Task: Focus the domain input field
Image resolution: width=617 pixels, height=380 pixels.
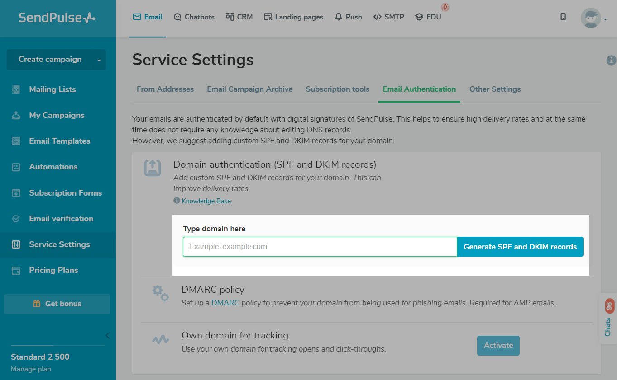Action: pyautogui.click(x=320, y=247)
